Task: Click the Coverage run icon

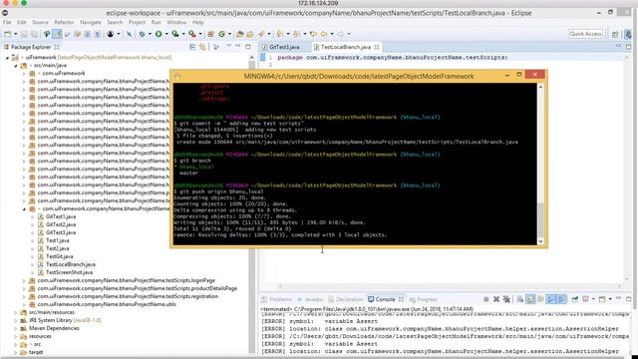Action: tap(175, 34)
